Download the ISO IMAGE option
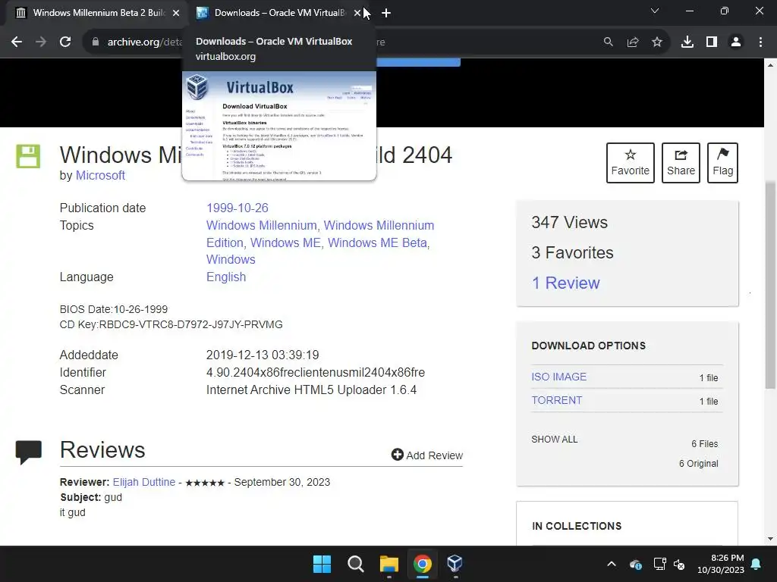 pyautogui.click(x=558, y=377)
